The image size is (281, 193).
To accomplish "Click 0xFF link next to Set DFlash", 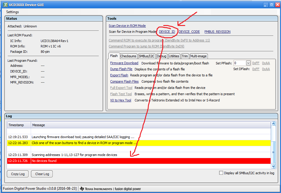I will pos(256,69).
